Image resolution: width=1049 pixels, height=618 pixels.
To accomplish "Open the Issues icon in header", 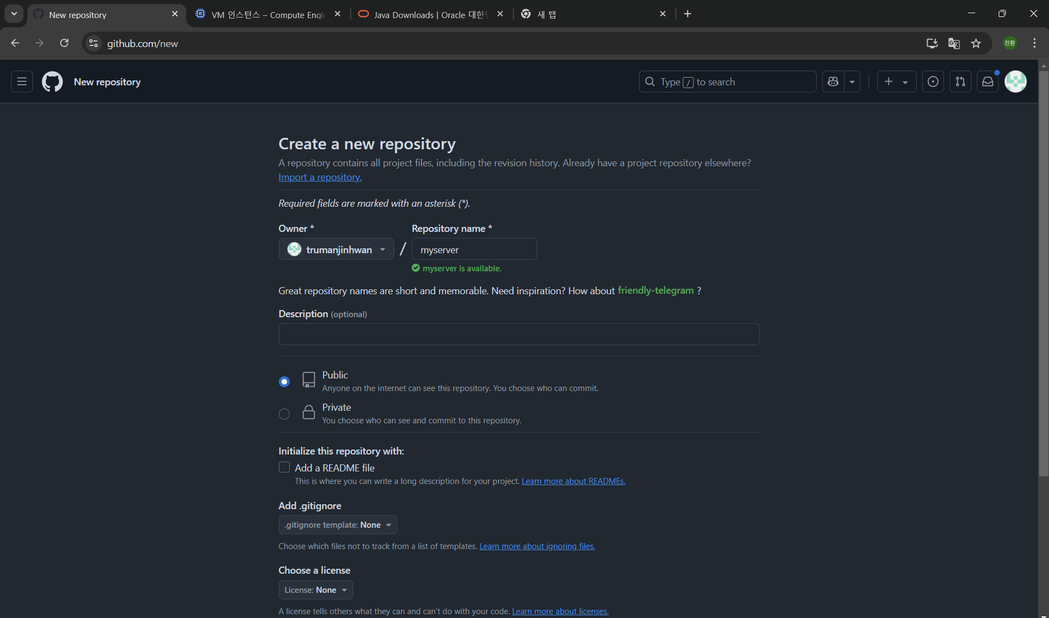I will [933, 81].
